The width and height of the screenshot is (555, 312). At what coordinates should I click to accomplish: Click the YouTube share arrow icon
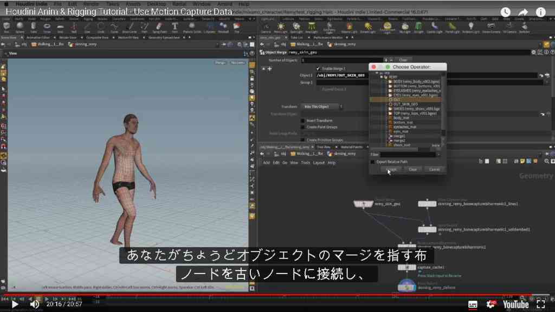(523, 12)
